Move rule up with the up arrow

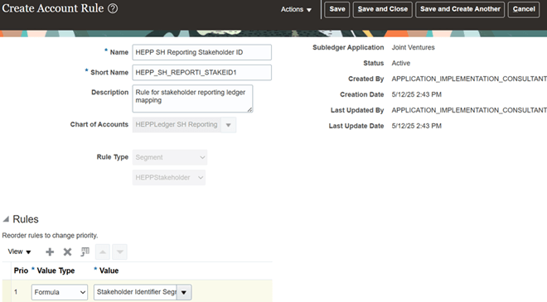coord(103,252)
